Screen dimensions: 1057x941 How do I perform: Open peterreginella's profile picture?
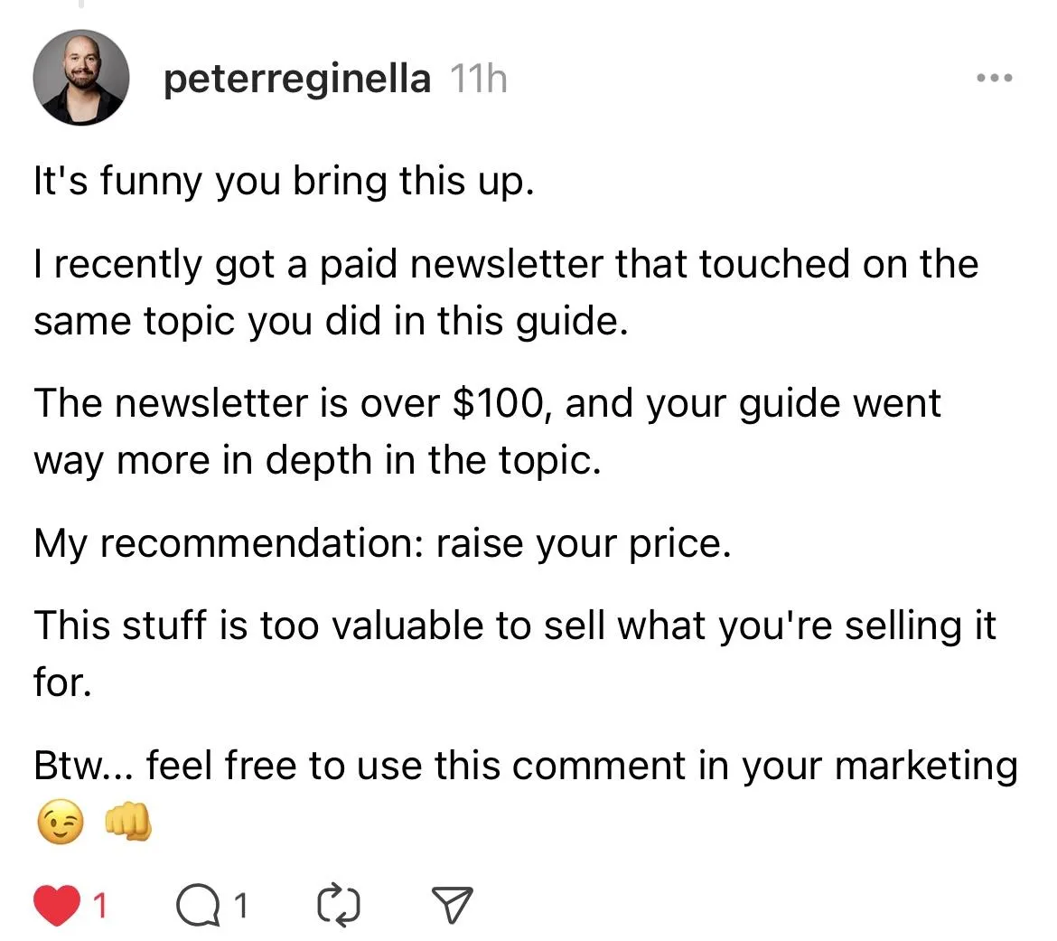pos(80,78)
